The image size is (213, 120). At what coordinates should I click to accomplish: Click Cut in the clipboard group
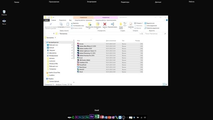pyautogui.click(x=75, y=23)
